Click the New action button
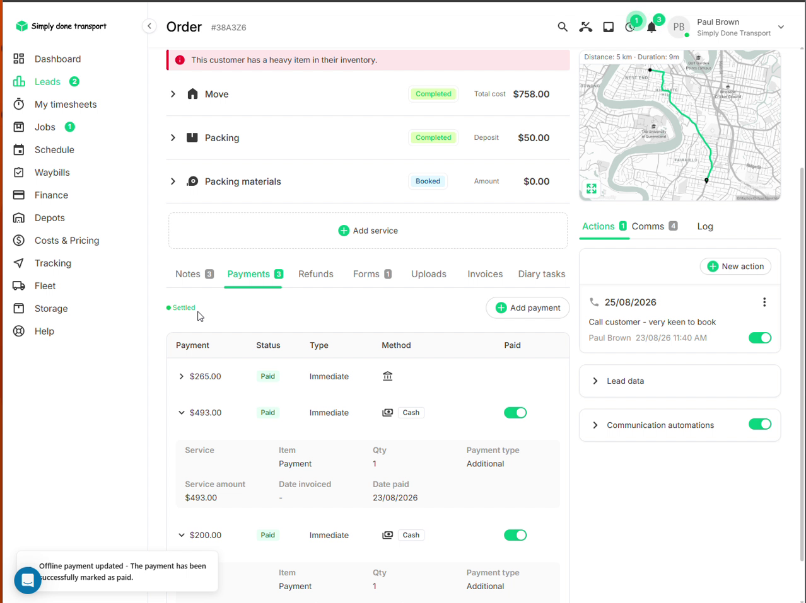Image resolution: width=806 pixels, height=603 pixels. (735, 267)
